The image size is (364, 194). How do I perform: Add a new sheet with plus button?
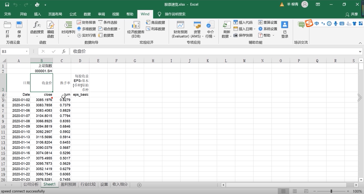point(139,185)
